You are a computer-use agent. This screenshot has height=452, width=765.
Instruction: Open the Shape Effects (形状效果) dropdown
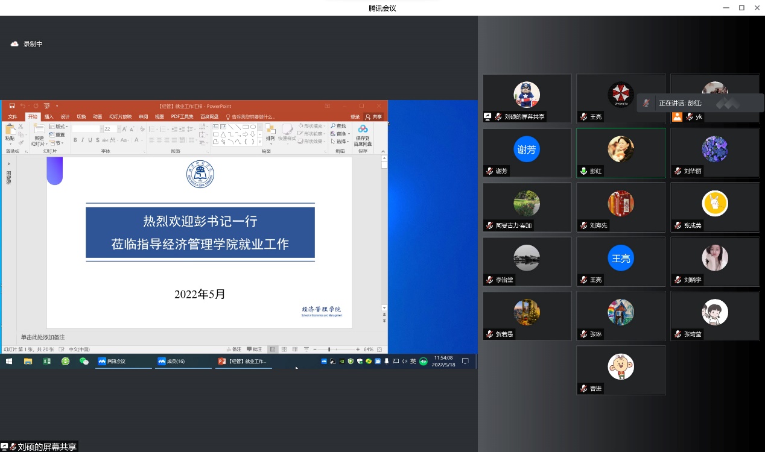(313, 141)
